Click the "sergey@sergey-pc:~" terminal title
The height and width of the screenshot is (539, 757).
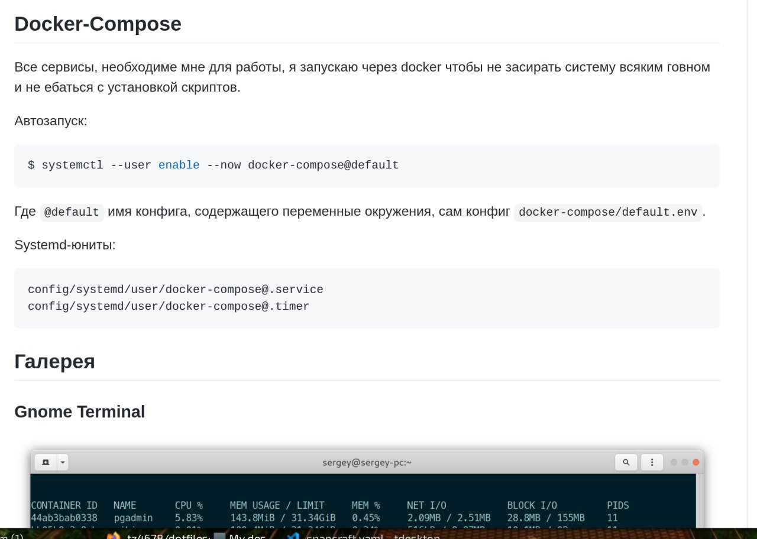(x=367, y=462)
